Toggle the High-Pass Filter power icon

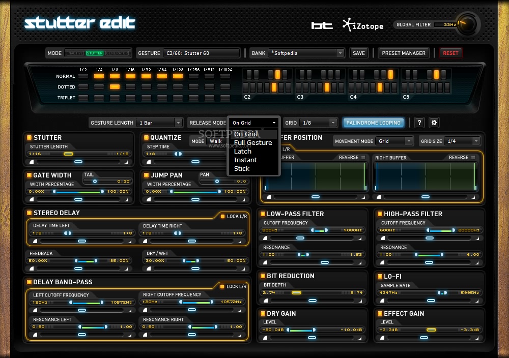click(380, 214)
